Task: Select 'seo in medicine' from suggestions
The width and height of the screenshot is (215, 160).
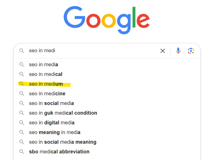Action: pyautogui.click(x=47, y=93)
